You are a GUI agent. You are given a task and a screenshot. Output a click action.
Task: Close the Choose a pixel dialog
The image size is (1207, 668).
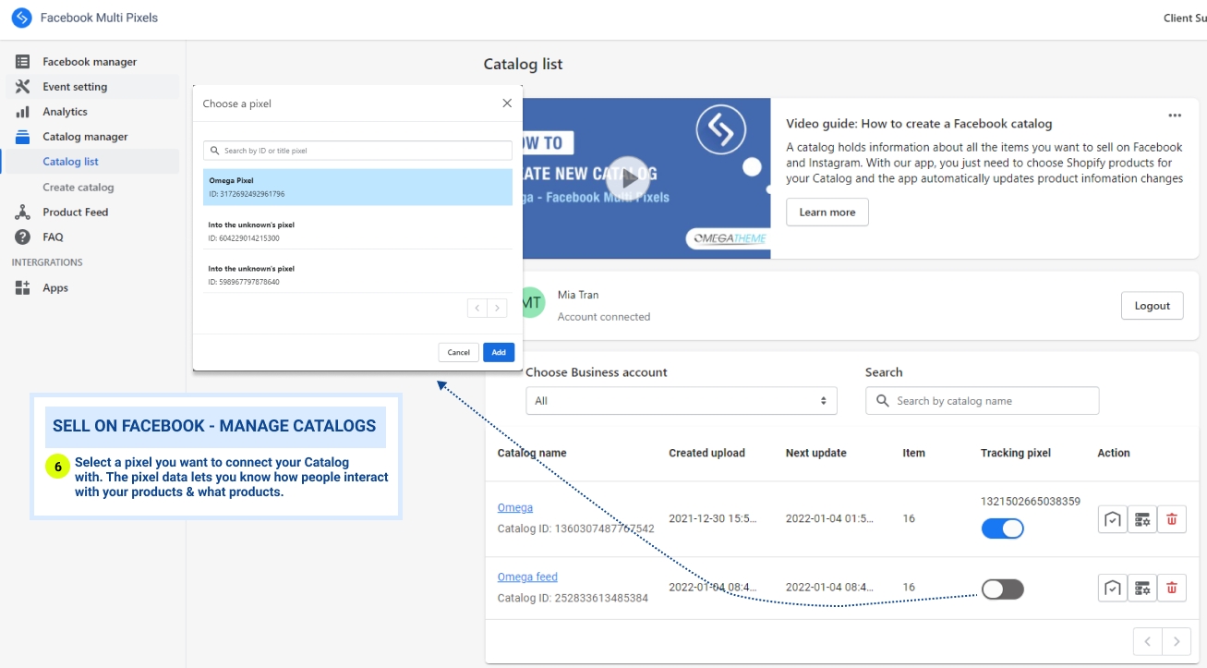(507, 103)
